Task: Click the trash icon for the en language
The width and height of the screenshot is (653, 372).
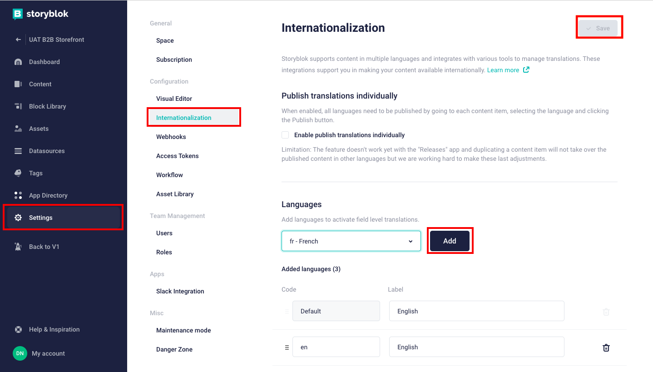Action: pyautogui.click(x=606, y=347)
